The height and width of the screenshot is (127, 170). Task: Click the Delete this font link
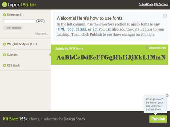tap(157, 48)
